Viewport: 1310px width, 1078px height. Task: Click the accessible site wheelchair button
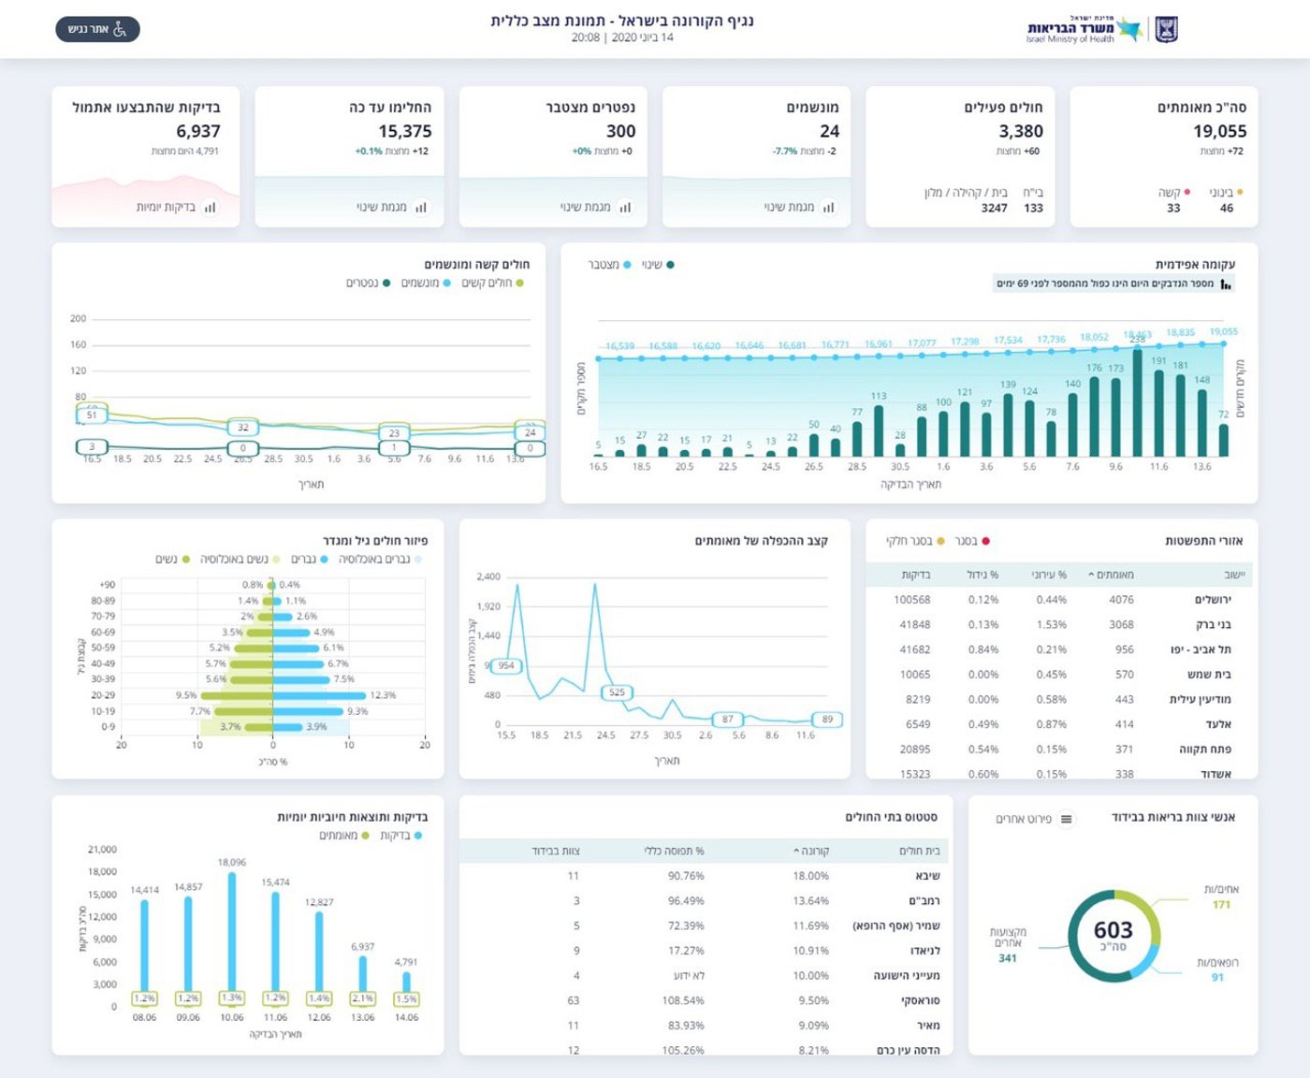pyautogui.click(x=97, y=30)
